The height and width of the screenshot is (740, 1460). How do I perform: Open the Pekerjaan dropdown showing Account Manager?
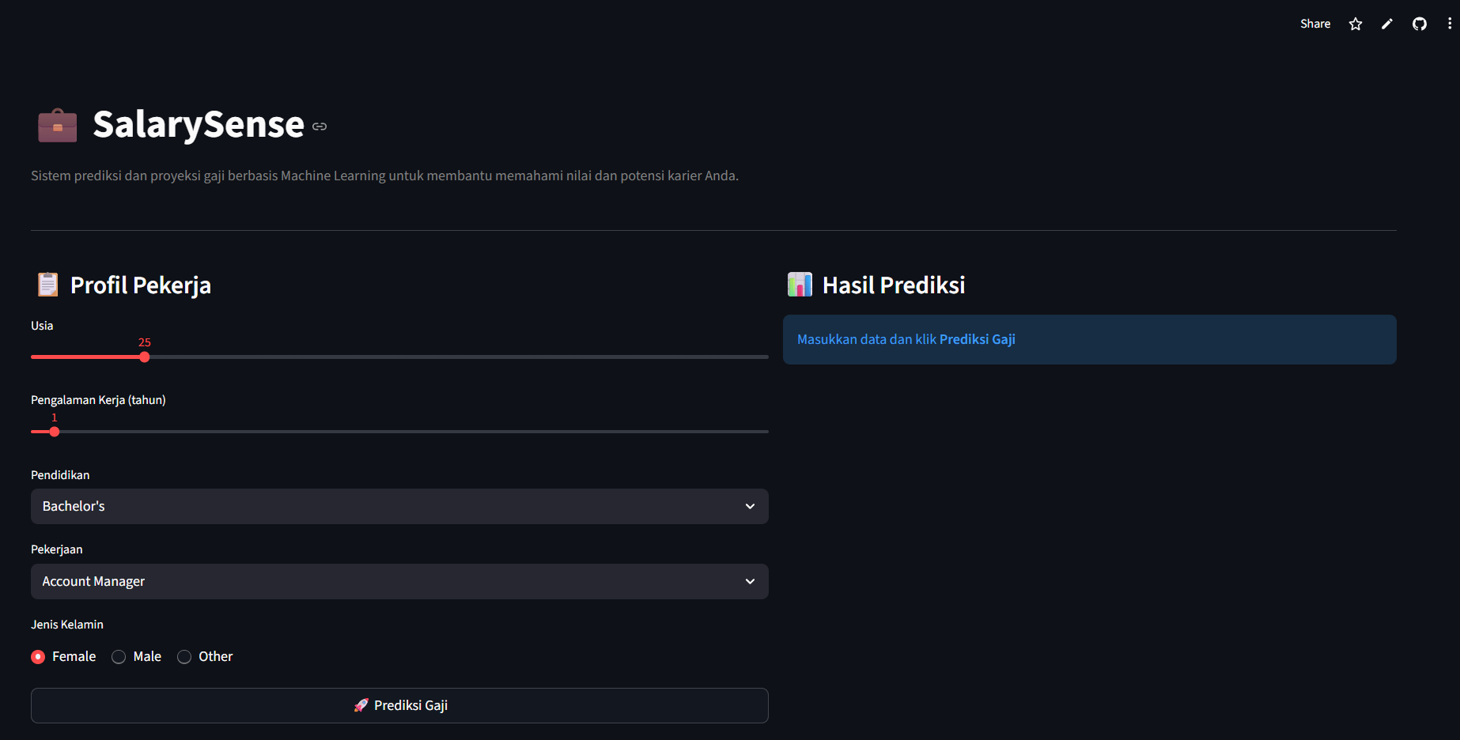pos(399,581)
